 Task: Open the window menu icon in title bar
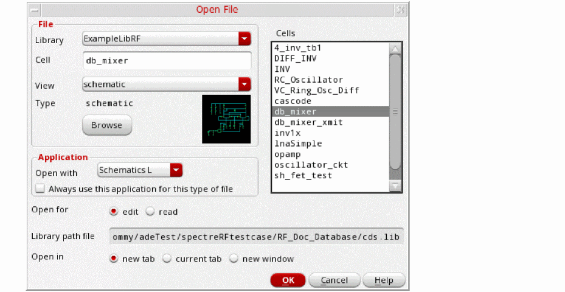pos(35,10)
